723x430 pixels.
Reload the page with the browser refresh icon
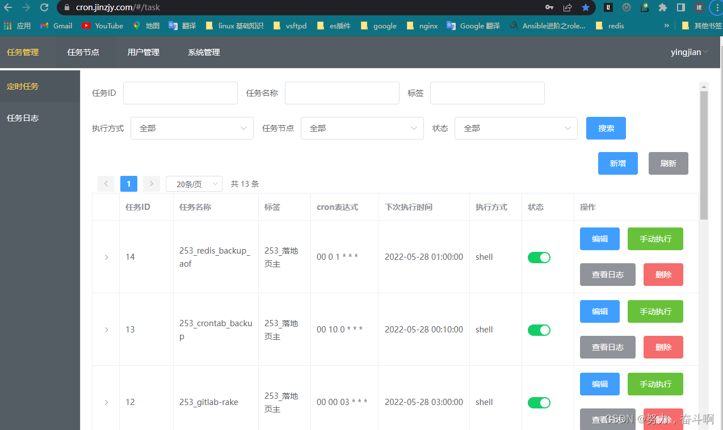(x=44, y=7)
